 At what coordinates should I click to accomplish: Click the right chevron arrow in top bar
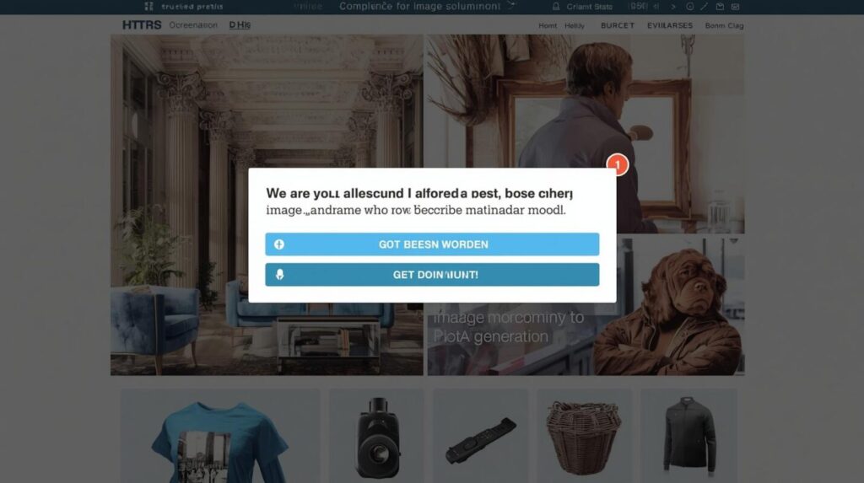(x=672, y=7)
